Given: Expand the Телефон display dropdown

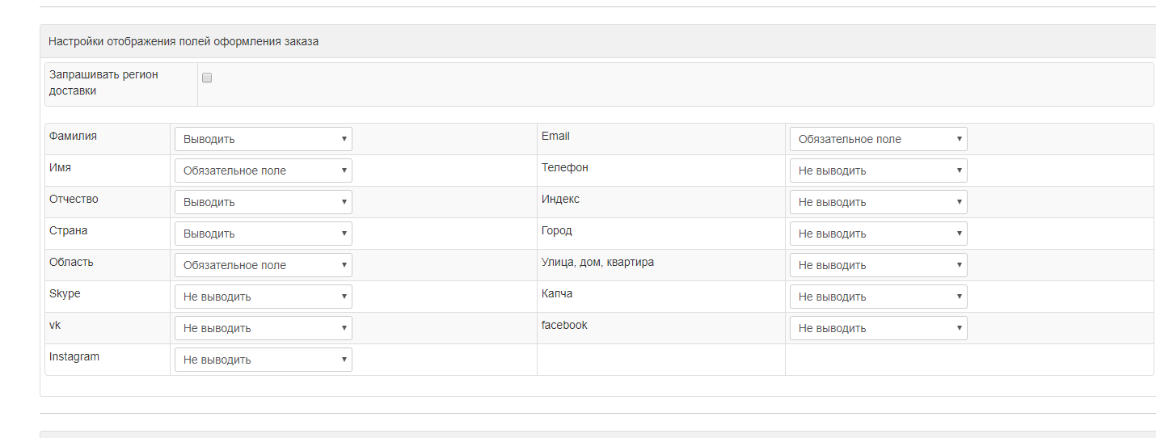Looking at the screenshot, I should (x=879, y=171).
